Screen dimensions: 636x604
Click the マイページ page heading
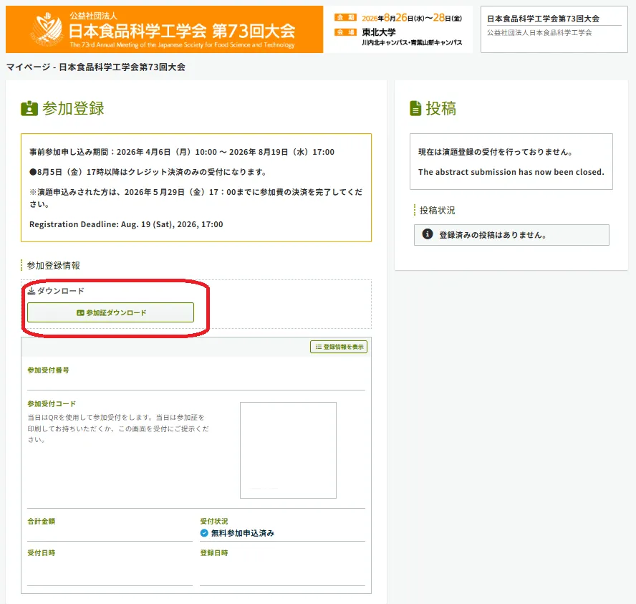coord(96,67)
